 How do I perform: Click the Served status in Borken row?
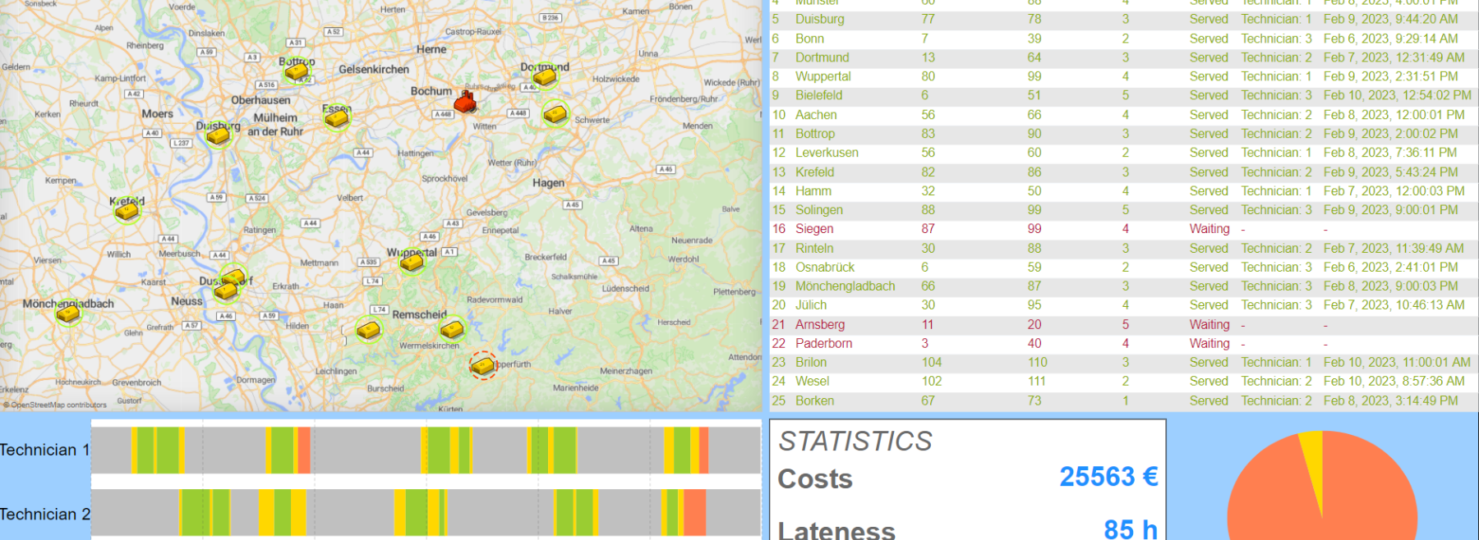(1209, 401)
